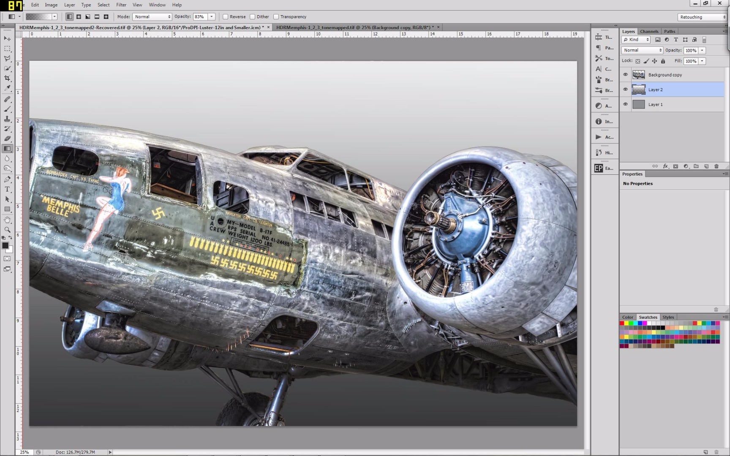Add layer style via fx icon

tap(666, 166)
